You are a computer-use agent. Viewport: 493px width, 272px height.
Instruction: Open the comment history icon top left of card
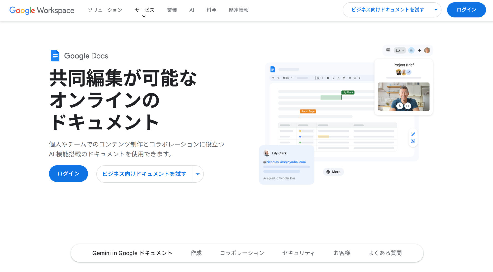click(388, 50)
